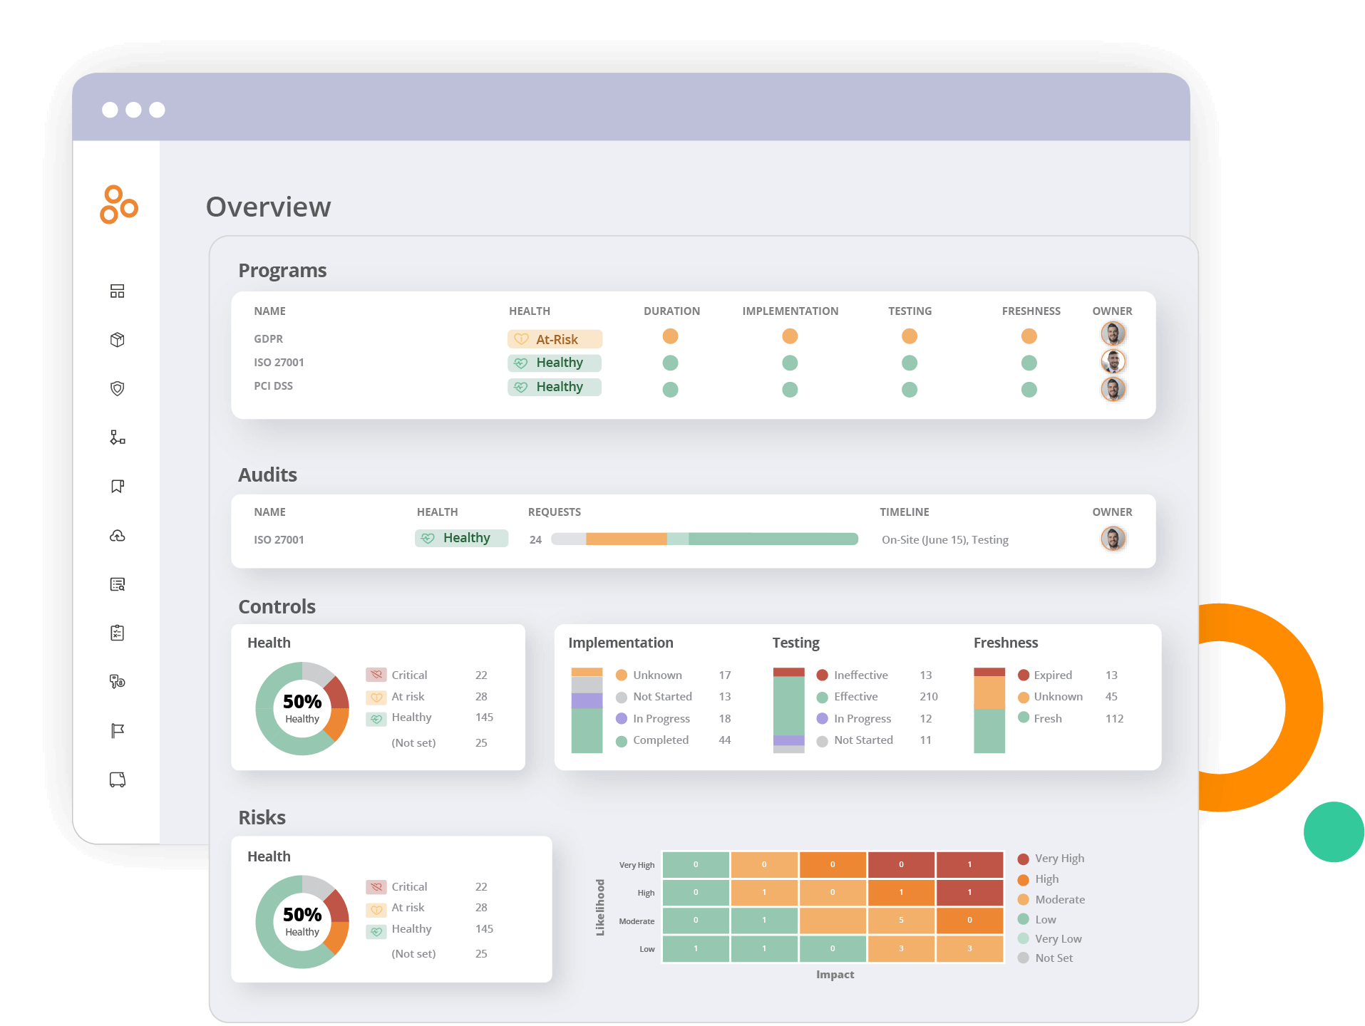Click the 'On-Site (June 15), Testing' timeline
This screenshot has height=1026, width=1365.
click(944, 540)
